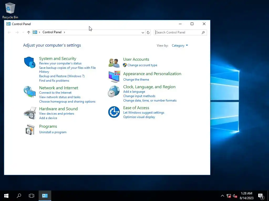Show hidden tray icons arrow
This screenshot has height=201, width=269.
222,196
